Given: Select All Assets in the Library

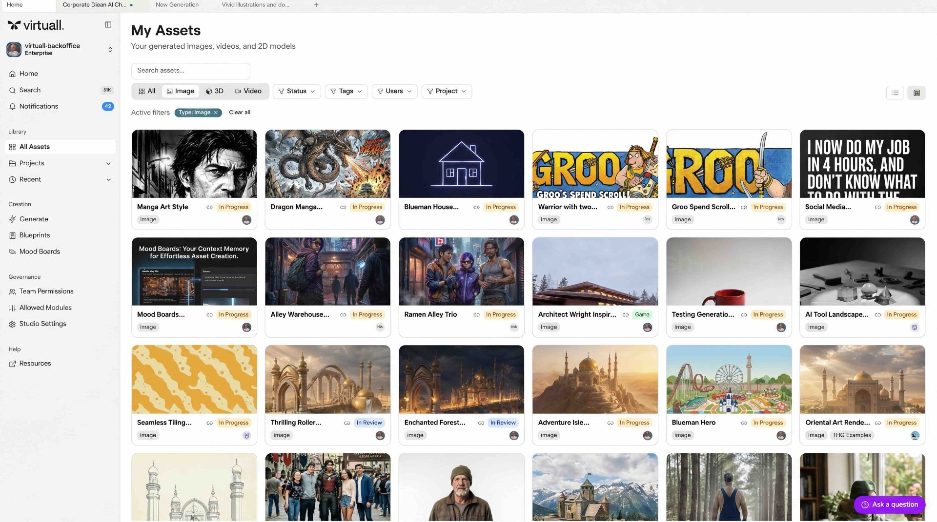Looking at the screenshot, I should pyautogui.click(x=60, y=147).
